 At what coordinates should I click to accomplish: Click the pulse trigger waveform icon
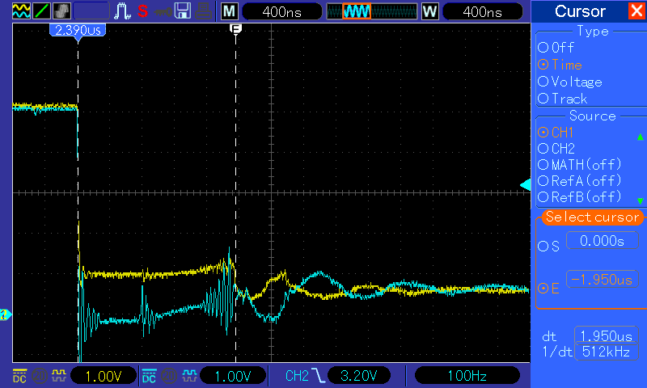click(122, 11)
